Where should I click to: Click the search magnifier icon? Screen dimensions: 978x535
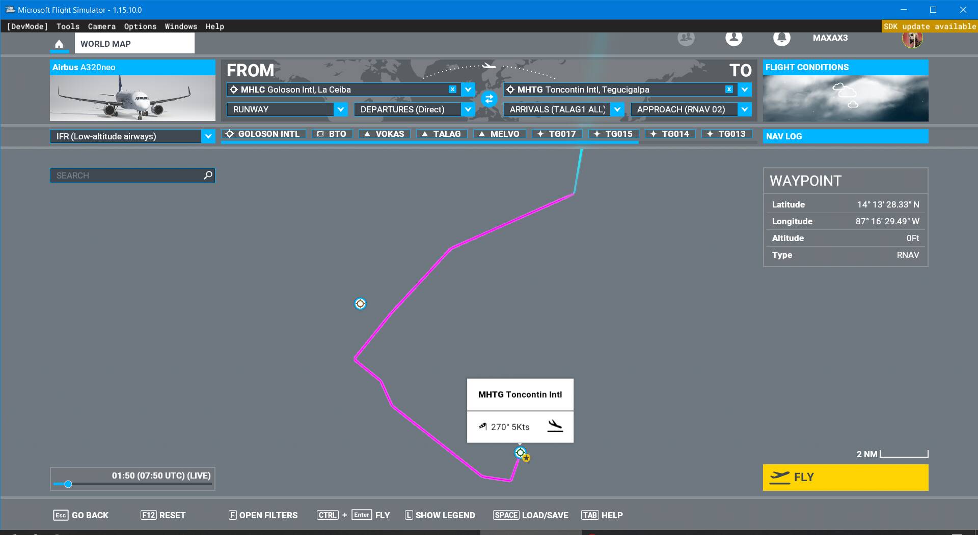[208, 175]
